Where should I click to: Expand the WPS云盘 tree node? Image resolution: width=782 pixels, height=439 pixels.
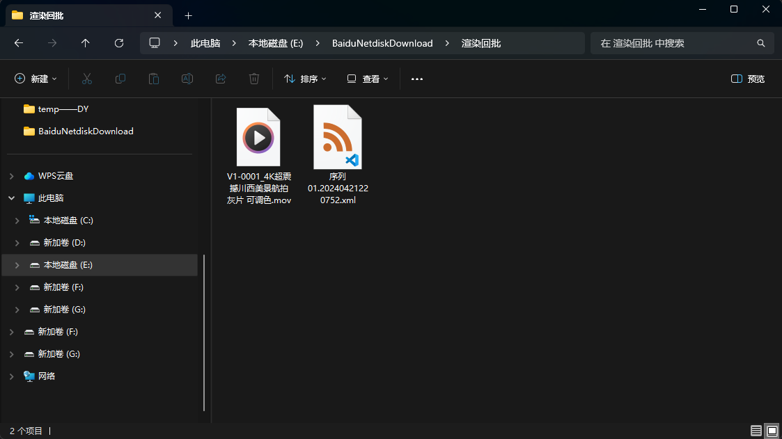pyautogui.click(x=11, y=176)
